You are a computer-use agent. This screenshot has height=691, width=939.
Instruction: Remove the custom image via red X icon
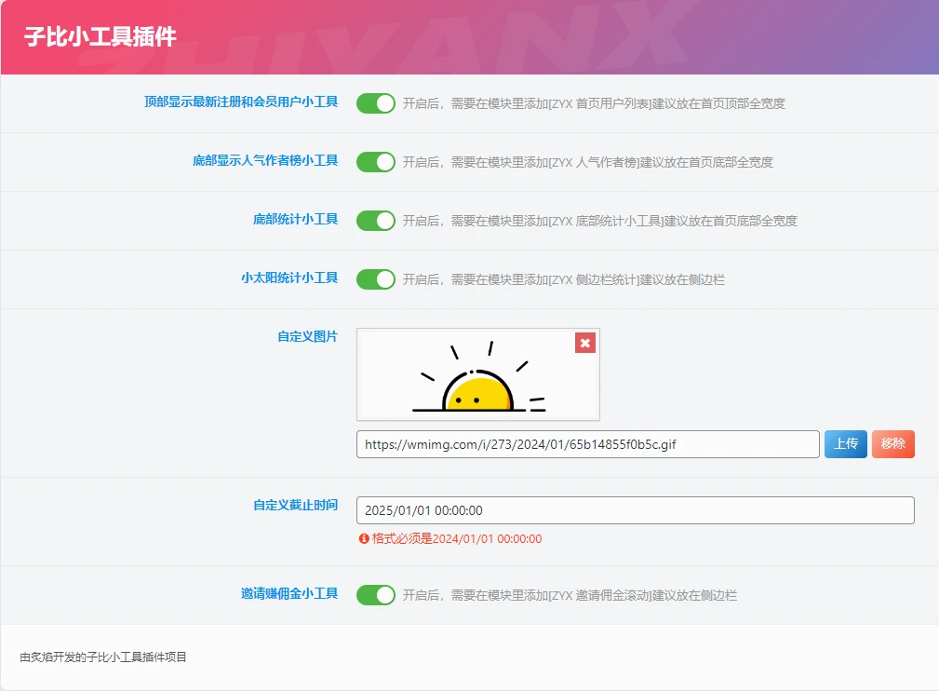[584, 343]
